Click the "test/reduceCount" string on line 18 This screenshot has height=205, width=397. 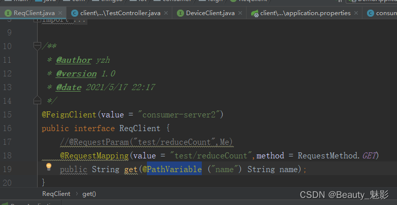[x=210, y=155]
